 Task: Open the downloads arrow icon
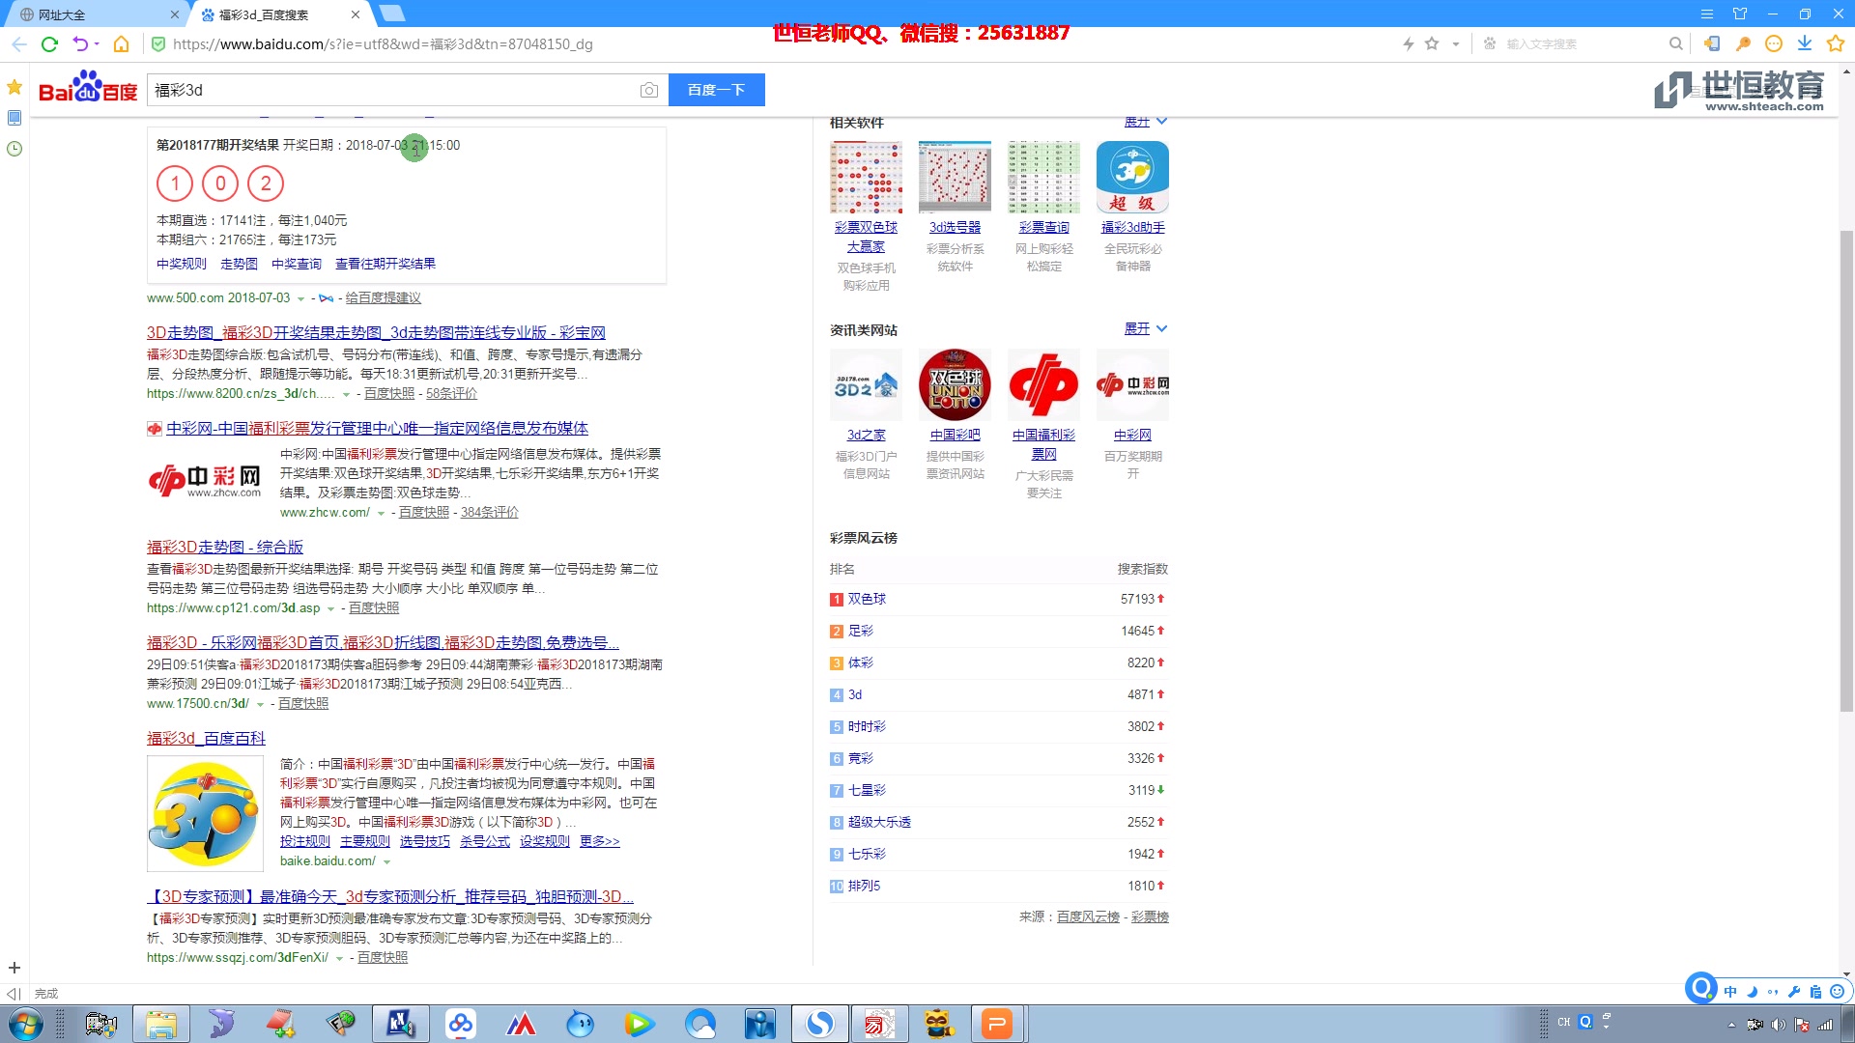(1805, 43)
